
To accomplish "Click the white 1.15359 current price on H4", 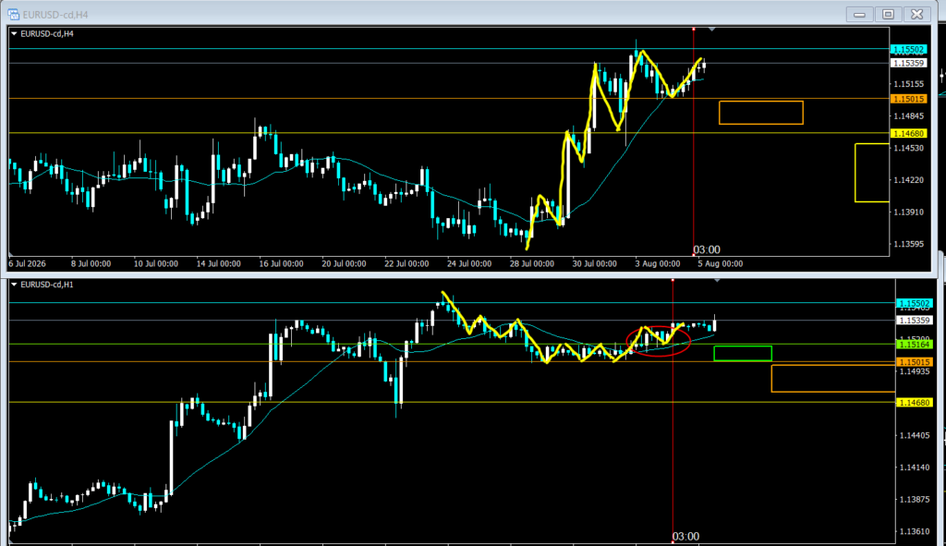I will [909, 64].
